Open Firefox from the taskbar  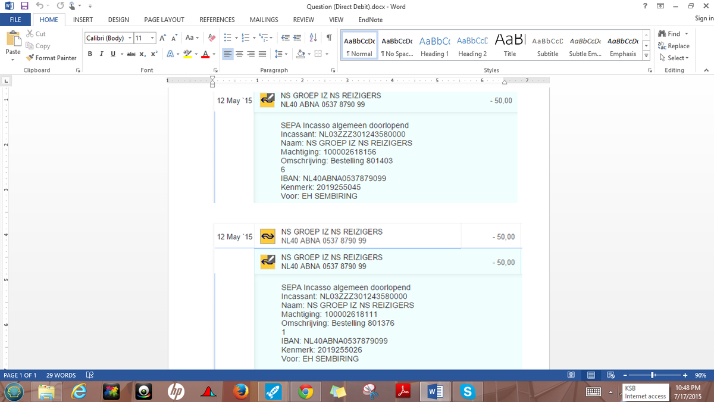pyautogui.click(x=240, y=391)
